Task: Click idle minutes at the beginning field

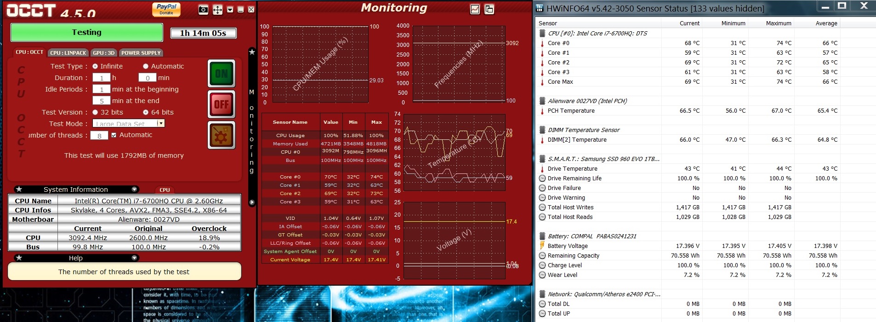Action: [102, 89]
